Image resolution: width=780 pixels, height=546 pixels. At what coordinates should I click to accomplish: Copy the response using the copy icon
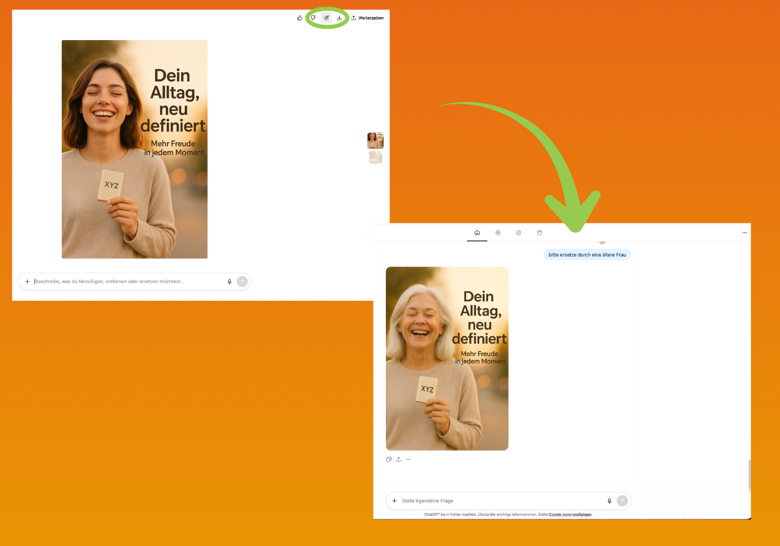coord(389,459)
